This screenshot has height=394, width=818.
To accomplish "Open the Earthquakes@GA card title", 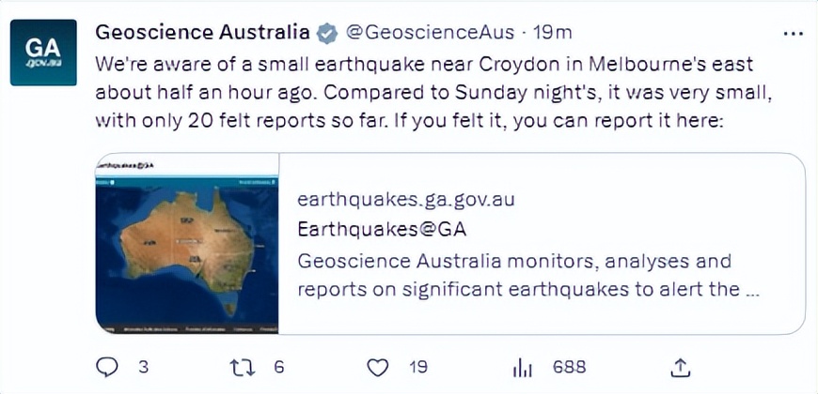I will click(381, 229).
